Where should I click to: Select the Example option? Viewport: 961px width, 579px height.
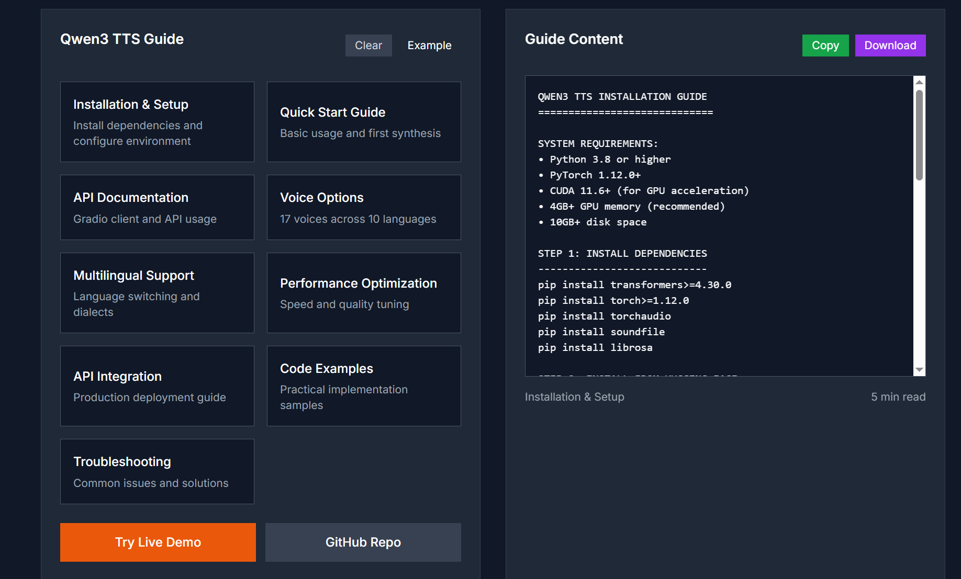429,46
